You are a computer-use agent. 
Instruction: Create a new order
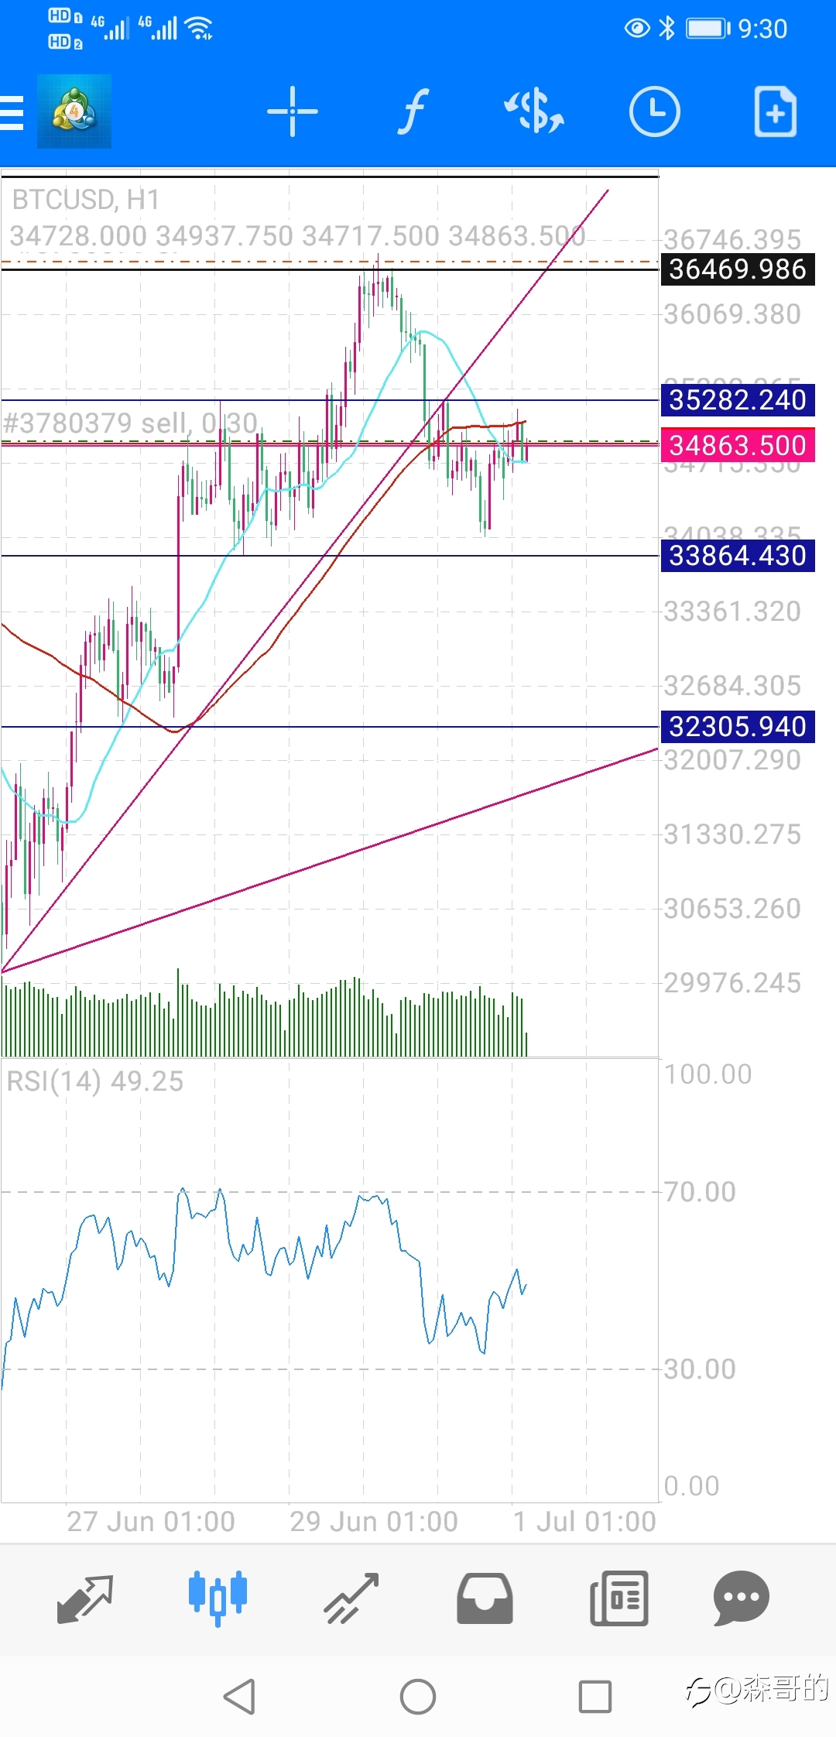[x=776, y=111]
